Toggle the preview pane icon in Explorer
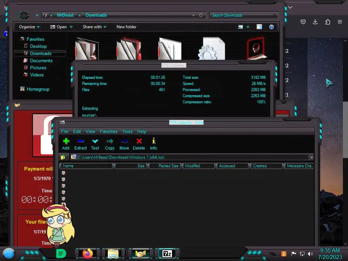 pos(259,27)
